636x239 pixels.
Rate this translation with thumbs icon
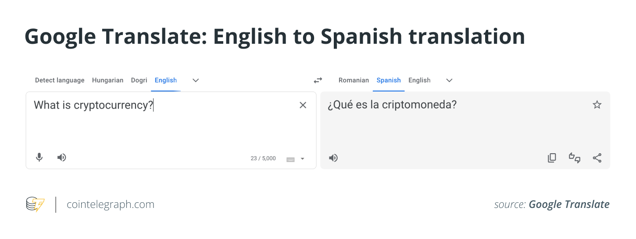(x=575, y=158)
